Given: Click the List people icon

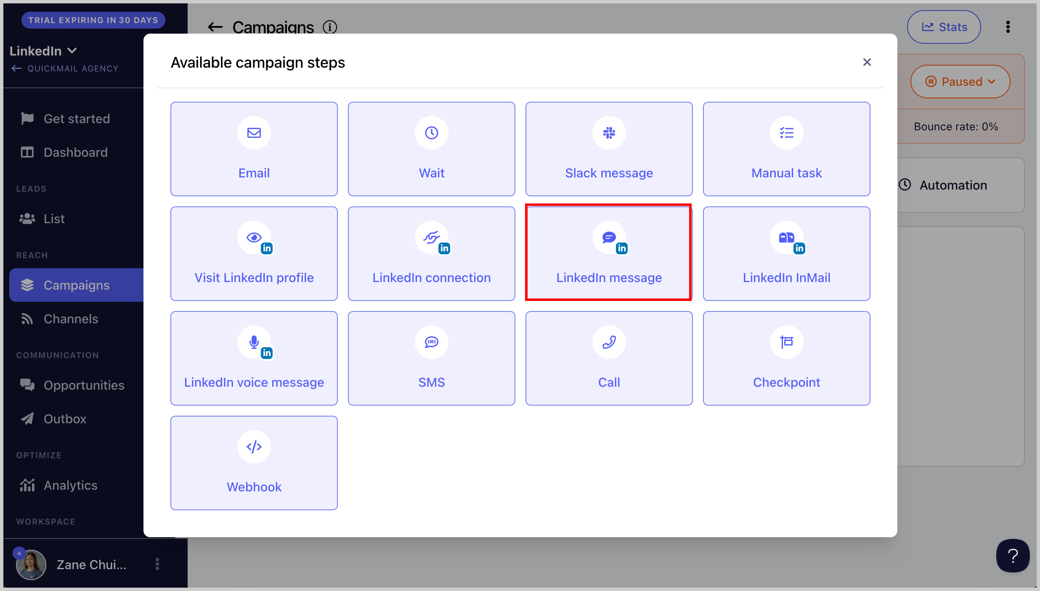Looking at the screenshot, I should (x=27, y=219).
